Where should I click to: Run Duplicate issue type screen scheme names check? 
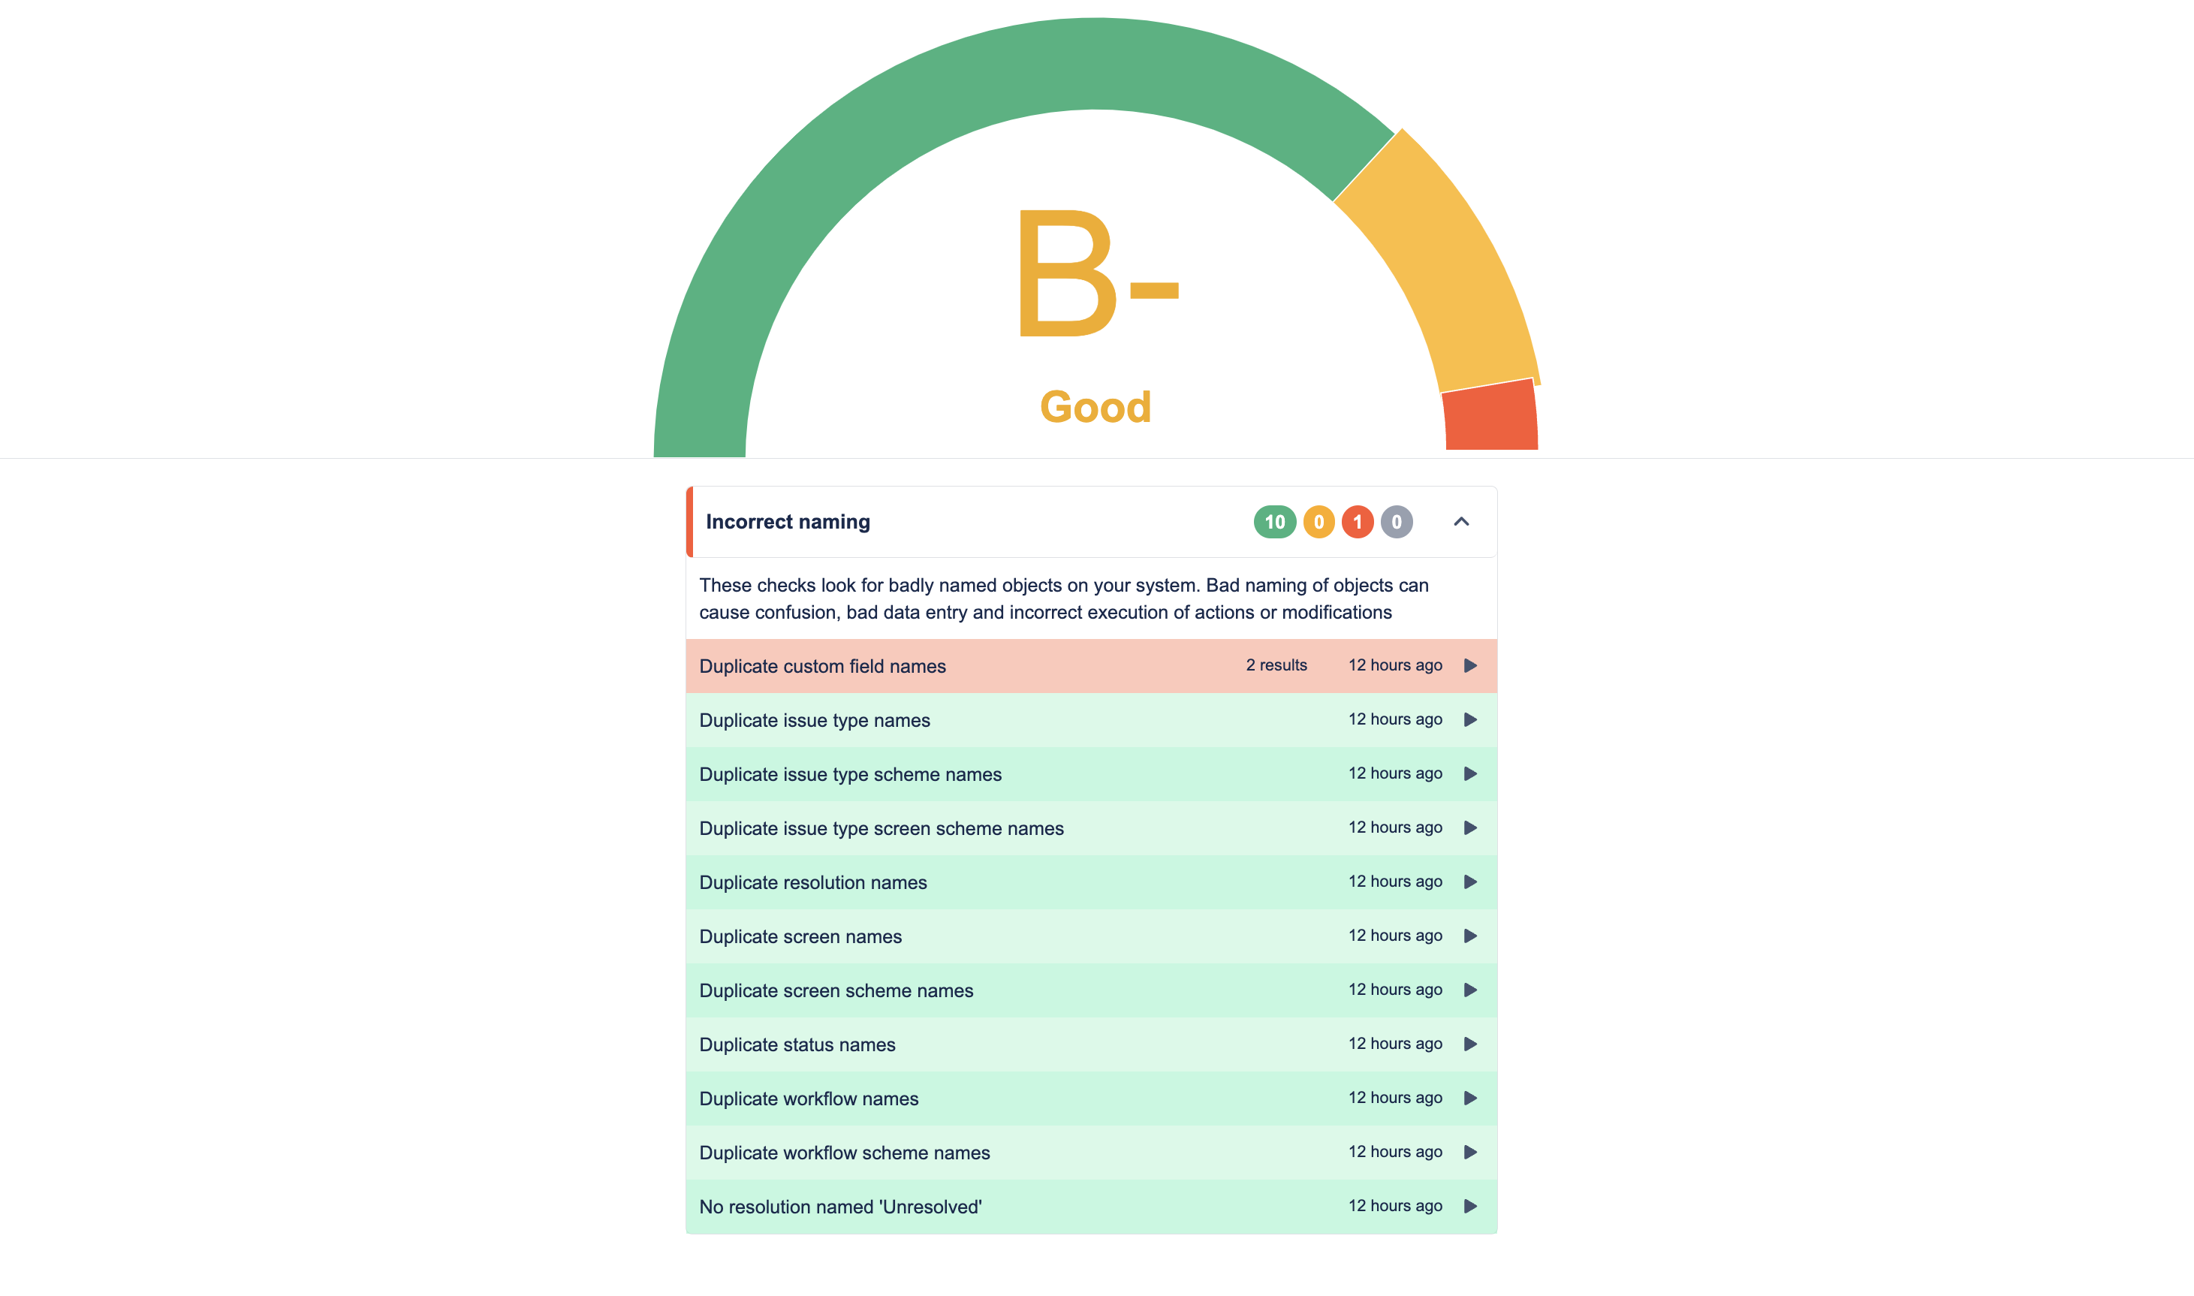tap(1470, 828)
